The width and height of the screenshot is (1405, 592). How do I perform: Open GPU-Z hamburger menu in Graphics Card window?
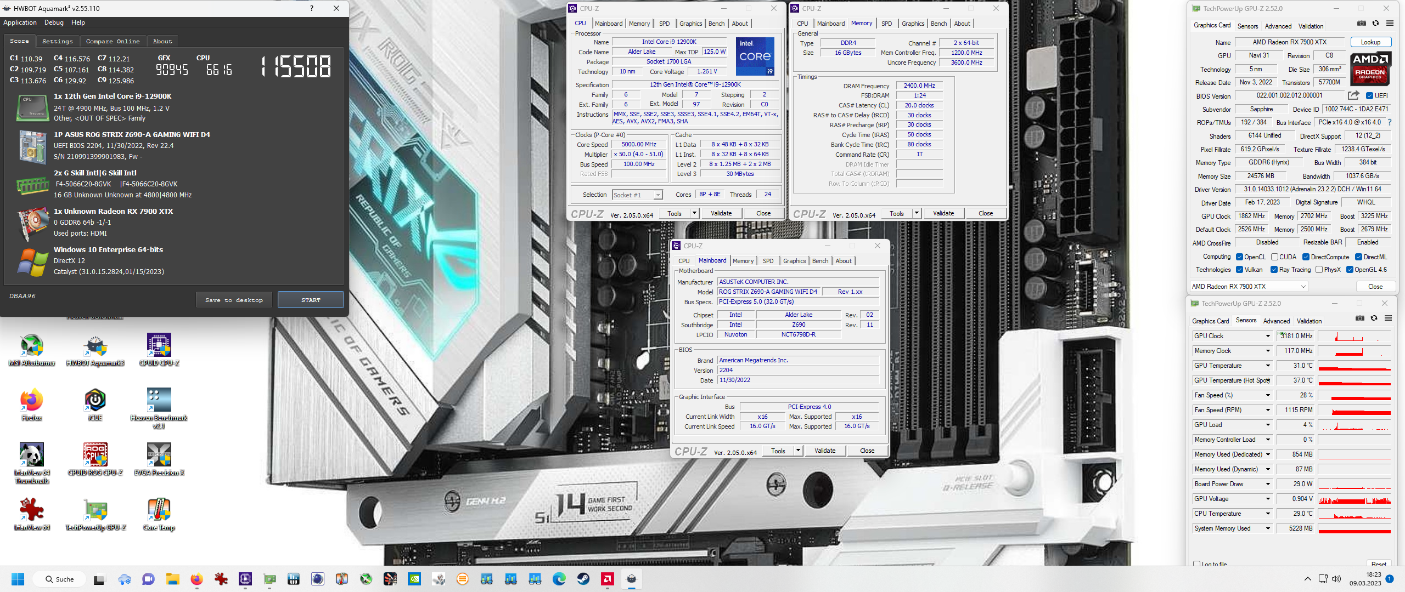pos(1390,24)
